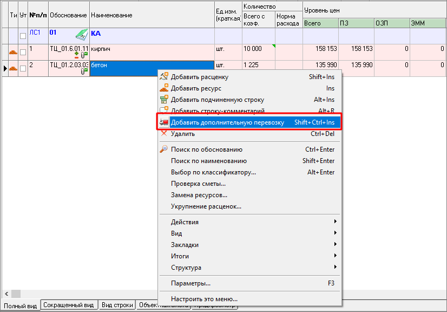Toggle the checkbox for row 1 кирпич
447x312 pixels.
tap(23, 52)
